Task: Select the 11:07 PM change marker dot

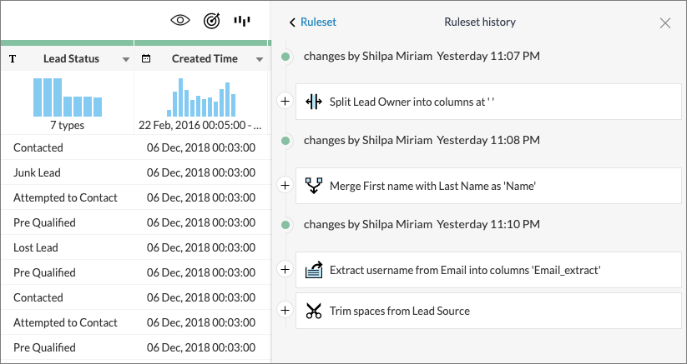Action: point(286,57)
